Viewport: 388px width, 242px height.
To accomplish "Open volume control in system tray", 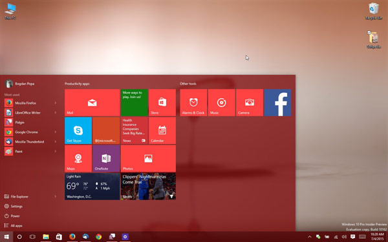I will pos(344,237).
